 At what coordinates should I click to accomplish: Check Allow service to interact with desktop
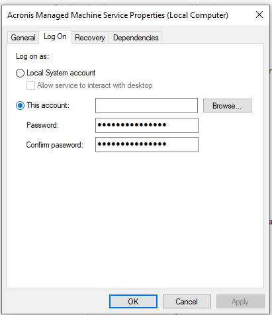pyautogui.click(x=30, y=85)
